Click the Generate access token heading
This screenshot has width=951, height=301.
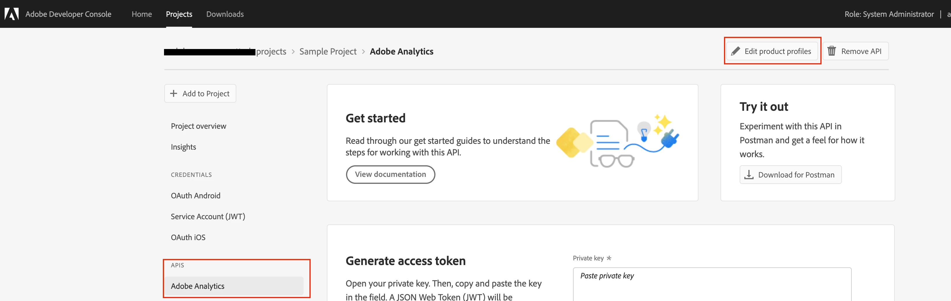pyautogui.click(x=405, y=261)
